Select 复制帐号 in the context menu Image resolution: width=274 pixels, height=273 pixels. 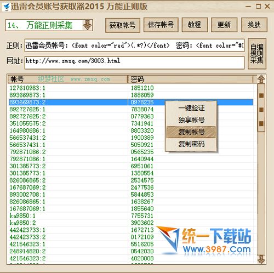[191, 132]
